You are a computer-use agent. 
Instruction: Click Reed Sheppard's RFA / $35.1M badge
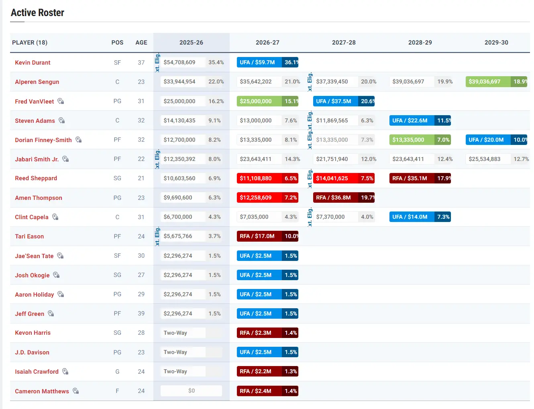tap(420, 178)
